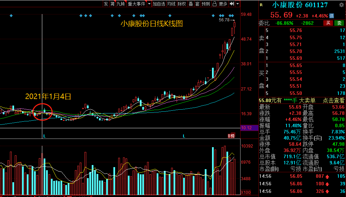Click the 59.48 price axis label

(x=246, y=14)
